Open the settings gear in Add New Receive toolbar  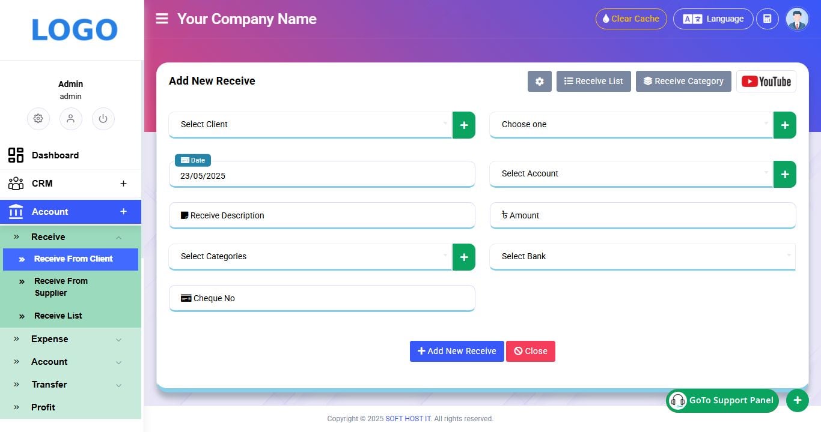click(x=539, y=81)
